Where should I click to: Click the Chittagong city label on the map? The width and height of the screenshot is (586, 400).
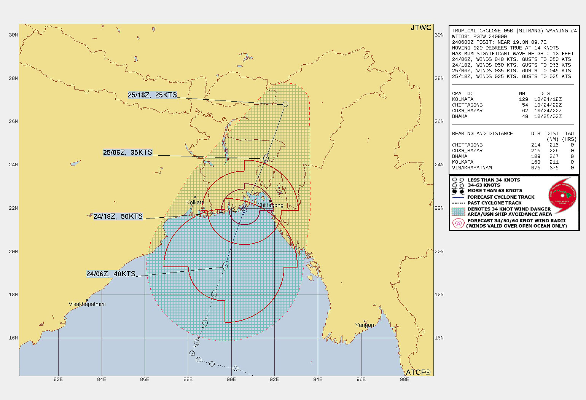point(270,206)
